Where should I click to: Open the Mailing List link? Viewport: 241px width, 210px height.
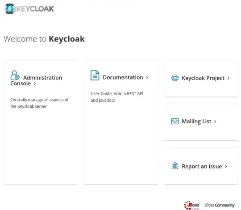[x=196, y=122]
